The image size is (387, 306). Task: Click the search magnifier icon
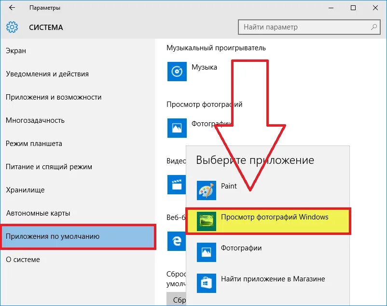tap(374, 27)
